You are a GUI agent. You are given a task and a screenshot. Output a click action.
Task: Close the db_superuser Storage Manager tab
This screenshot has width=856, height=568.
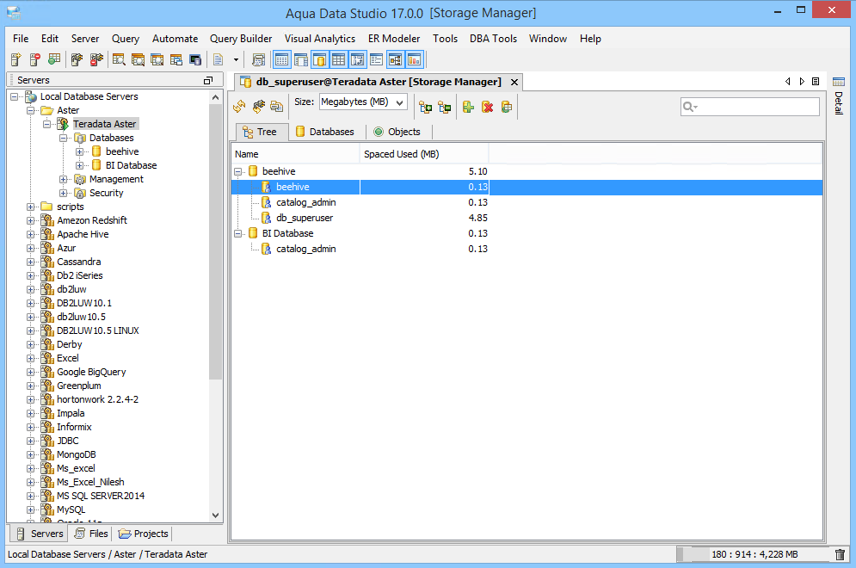point(514,82)
